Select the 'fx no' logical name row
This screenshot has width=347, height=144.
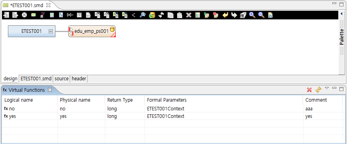click(x=30, y=109)
